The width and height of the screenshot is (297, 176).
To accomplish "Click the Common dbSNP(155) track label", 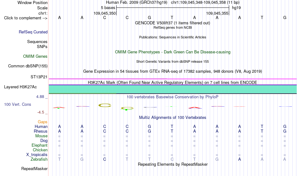I will 28,66.
